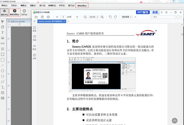184x125 pixels.
Task: Go to previous page arrow
Action: coord(57,17)
